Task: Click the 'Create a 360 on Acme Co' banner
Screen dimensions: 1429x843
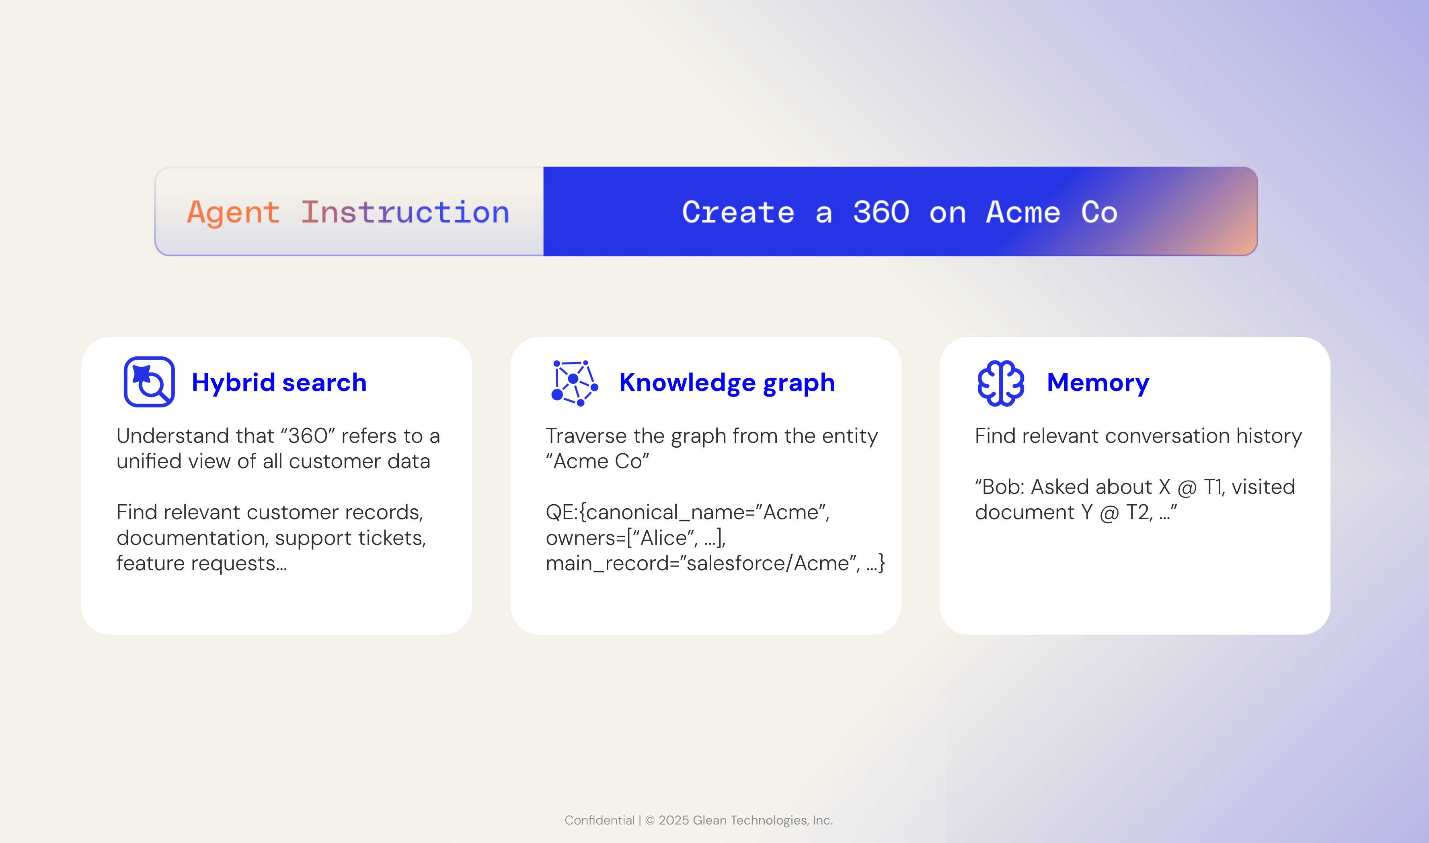Action: click(x=900, y=211)
